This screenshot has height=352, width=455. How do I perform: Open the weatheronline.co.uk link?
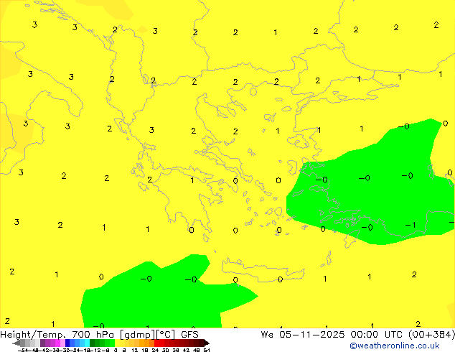(x=395, y=346)
